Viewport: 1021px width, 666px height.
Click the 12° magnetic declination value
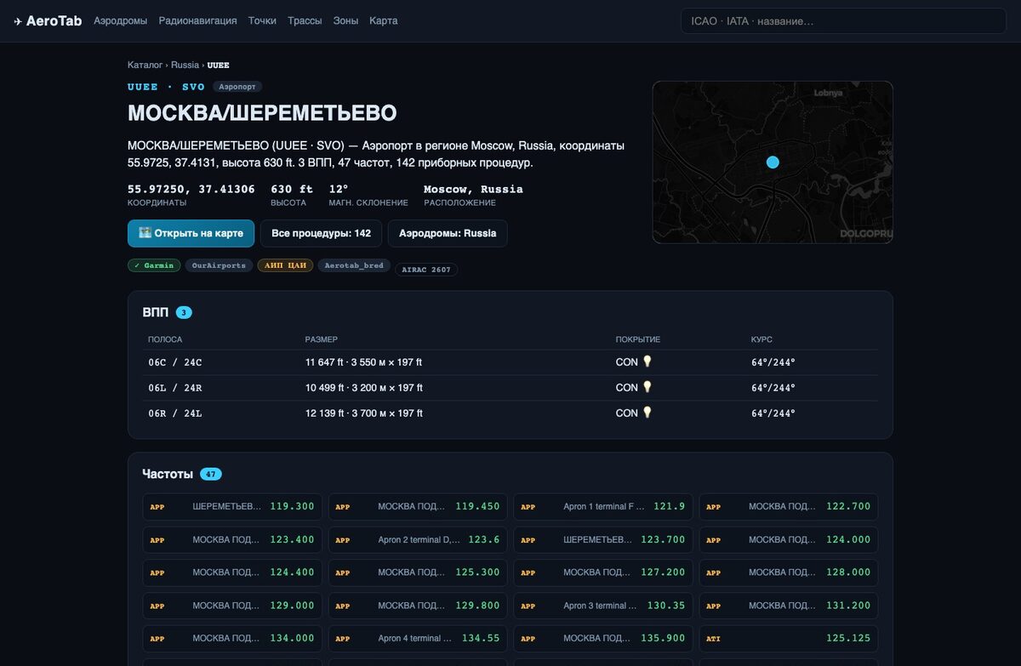pyautogui.click(x=339, y=189)
